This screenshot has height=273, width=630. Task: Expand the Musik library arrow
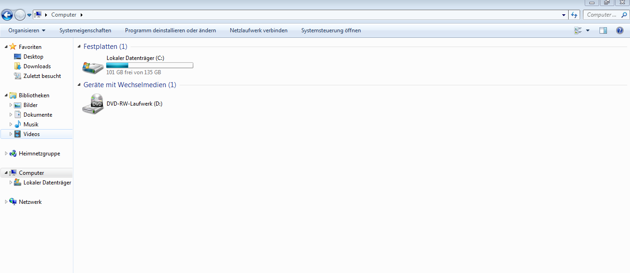(x=11, y=125)
